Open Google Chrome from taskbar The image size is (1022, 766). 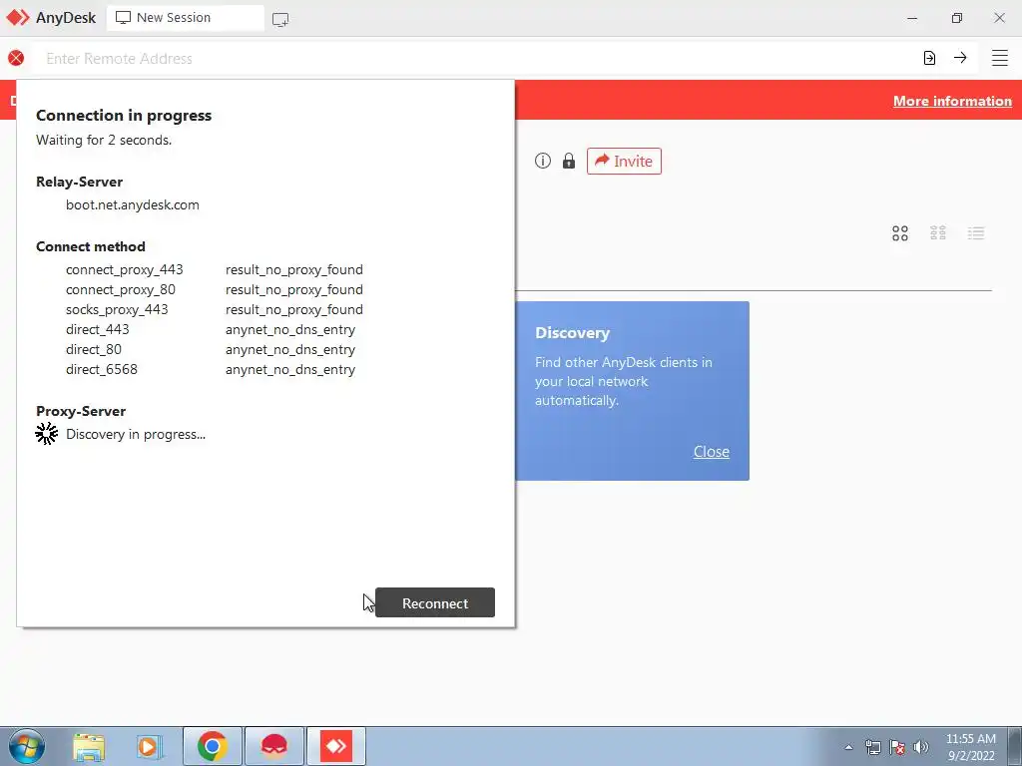tap(213, 746)
